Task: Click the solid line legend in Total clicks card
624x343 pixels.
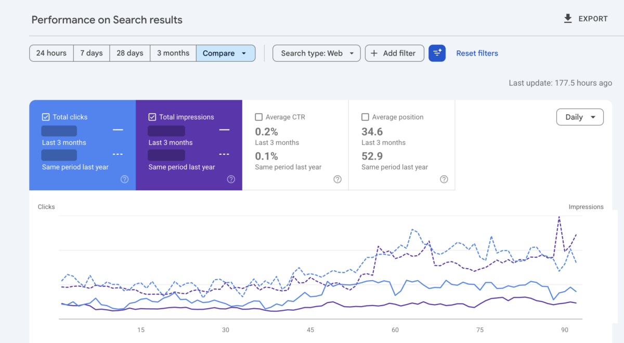Action: pos(118,130)
